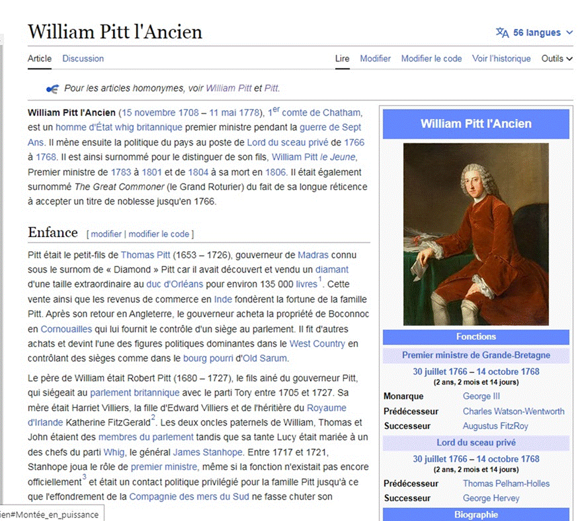Open the 15 novembre link
The image size is (578, 521).
tap(149, 113)
